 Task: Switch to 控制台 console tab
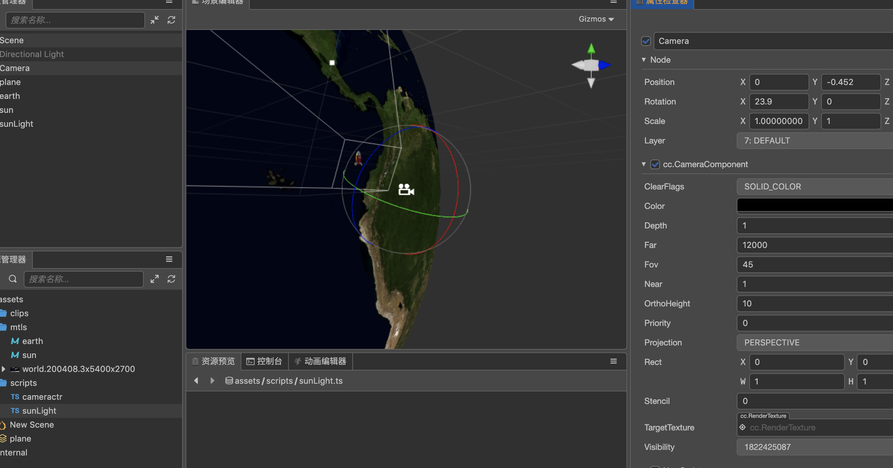265,361
